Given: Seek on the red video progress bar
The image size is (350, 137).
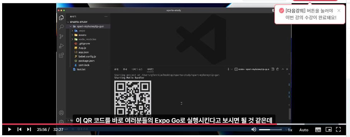Looking at the screenshot, I should pos(139,124).
